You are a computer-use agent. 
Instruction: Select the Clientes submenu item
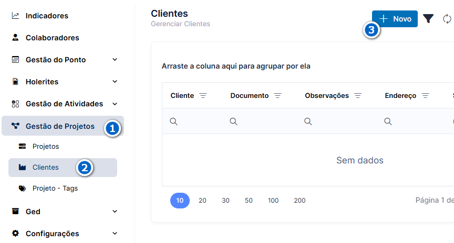(x=63, y=168)
